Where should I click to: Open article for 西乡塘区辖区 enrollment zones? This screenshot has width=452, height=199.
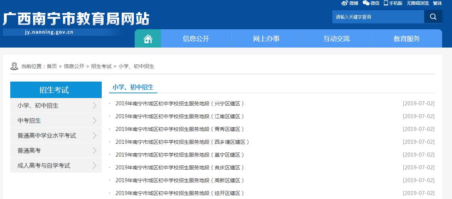(x=182, y=142)
